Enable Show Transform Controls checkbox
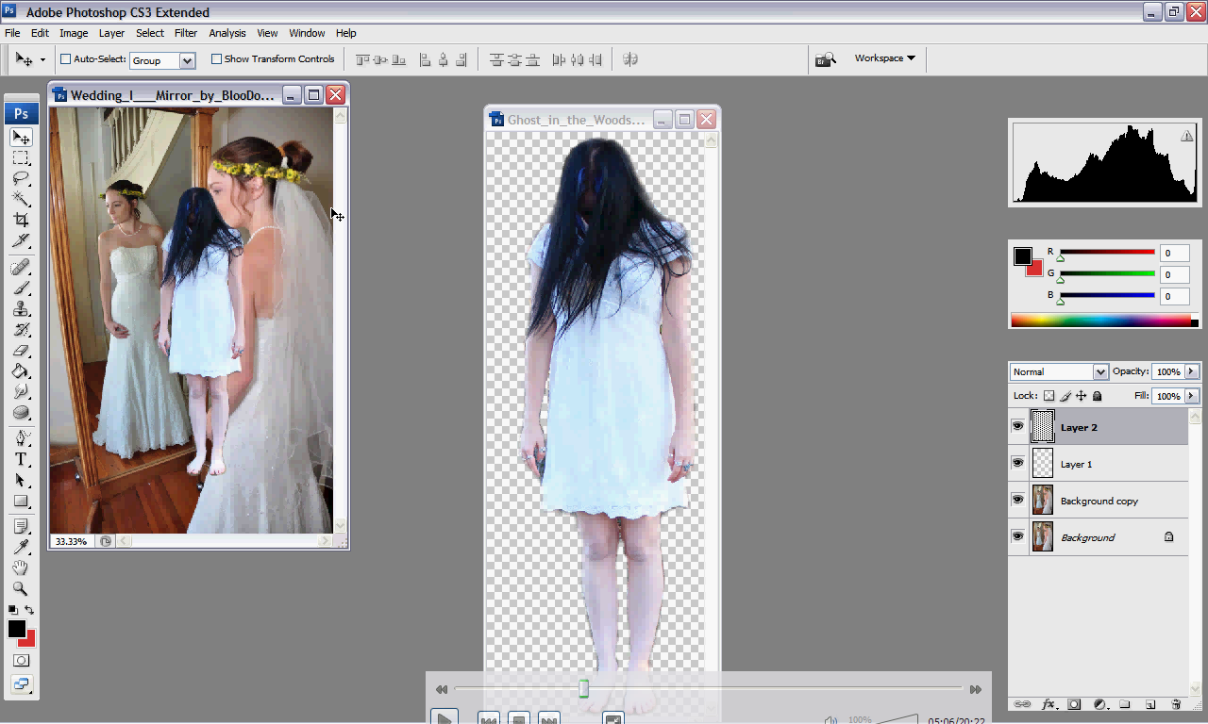The image size is (1208, 724). tap(216, 58)
